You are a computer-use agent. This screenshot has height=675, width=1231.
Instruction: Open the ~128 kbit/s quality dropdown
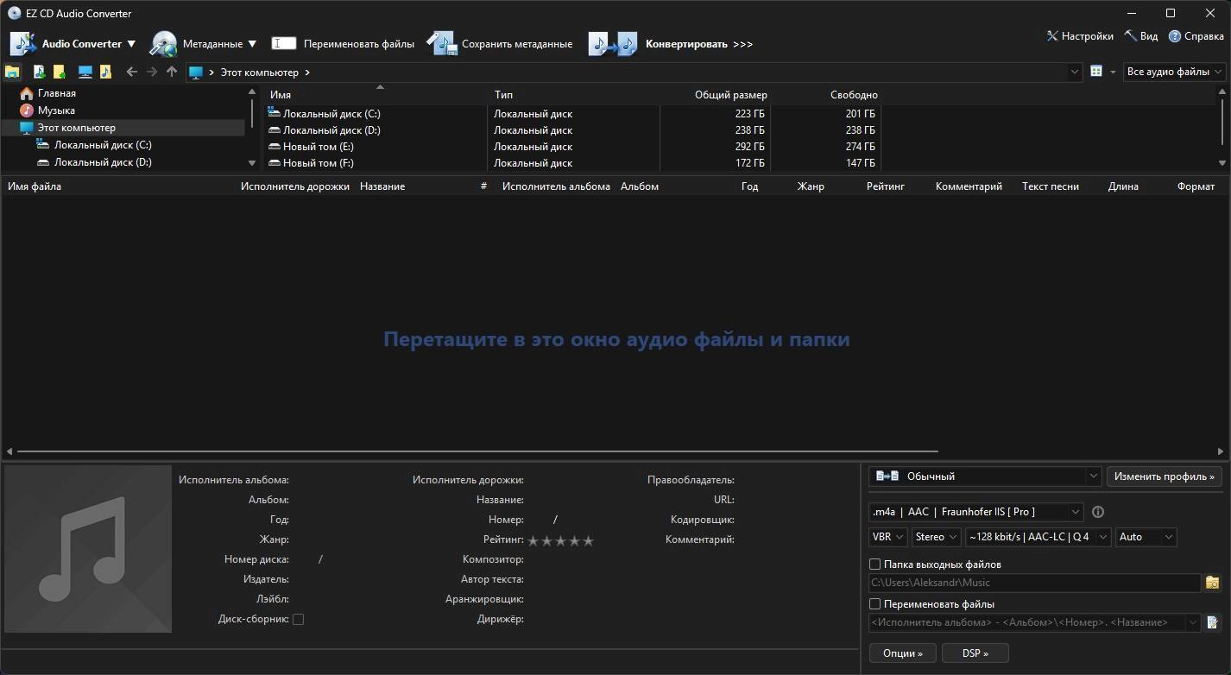[x=1038, y=537]
